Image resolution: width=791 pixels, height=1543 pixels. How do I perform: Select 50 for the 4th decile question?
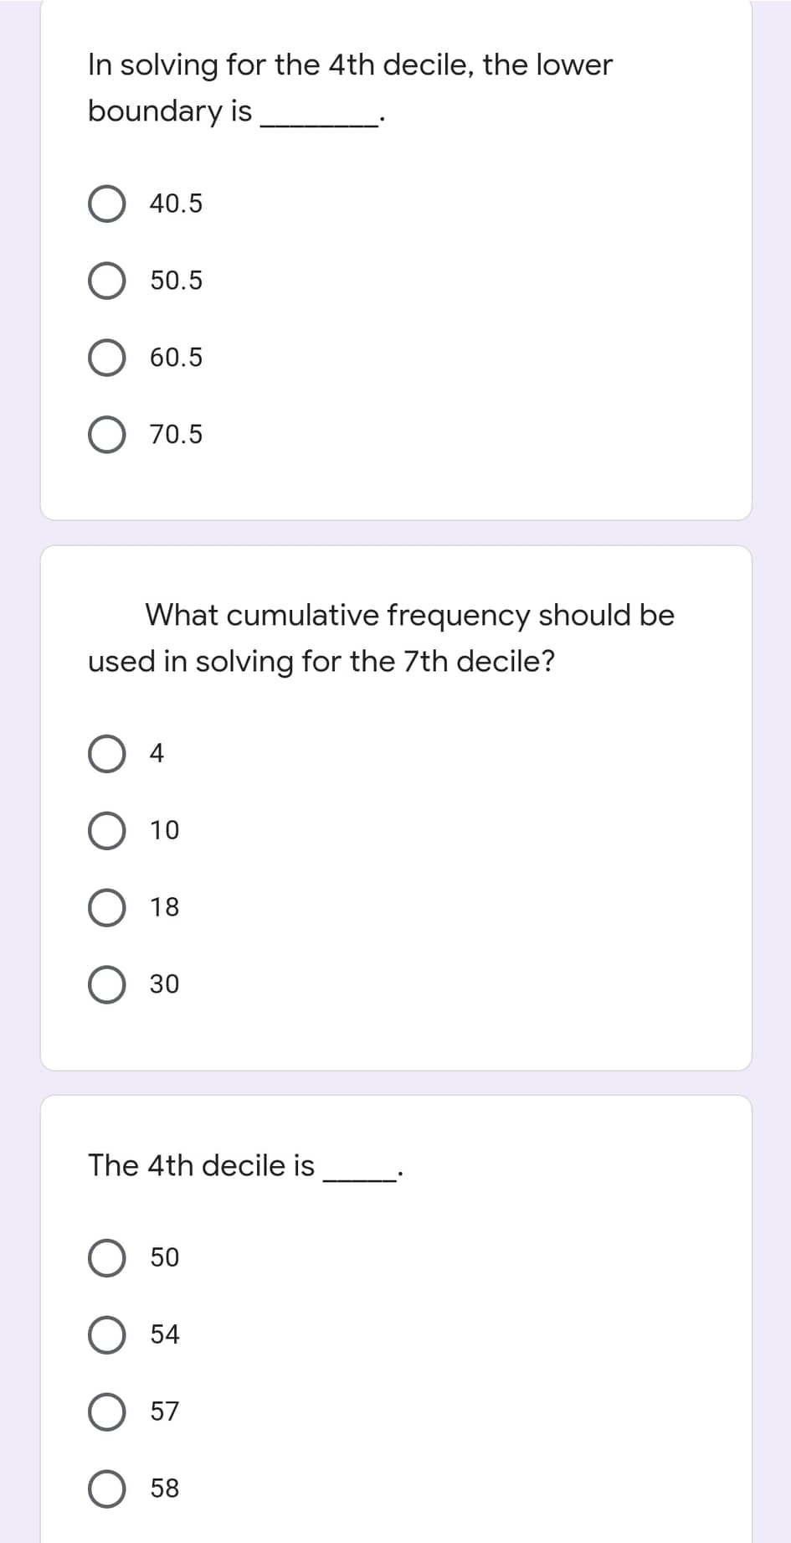click(x=106, y=1257)
